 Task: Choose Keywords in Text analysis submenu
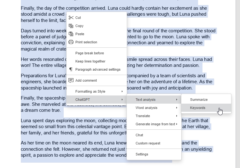pyautogui.click(x=198, y=108)
